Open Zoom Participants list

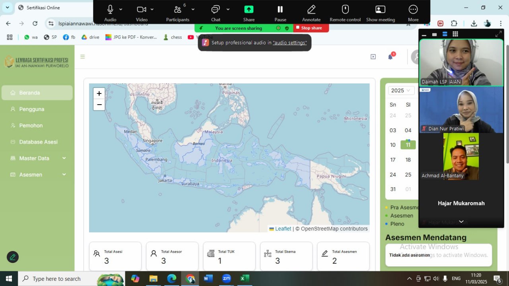pyautogui.click(x=177, y=10)
